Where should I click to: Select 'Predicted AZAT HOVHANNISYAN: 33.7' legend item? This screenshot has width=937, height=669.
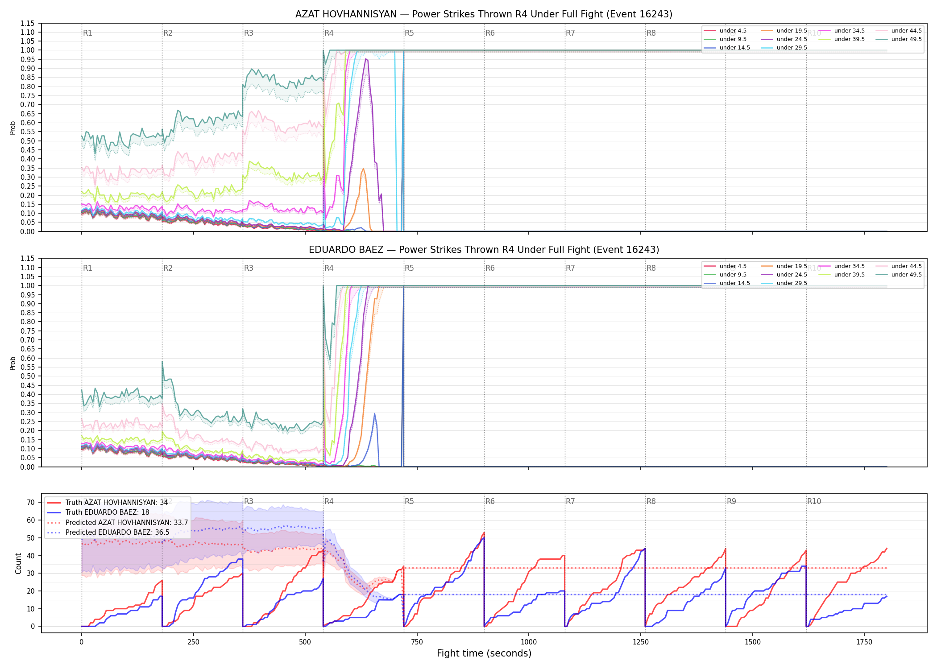click(118, 523)
